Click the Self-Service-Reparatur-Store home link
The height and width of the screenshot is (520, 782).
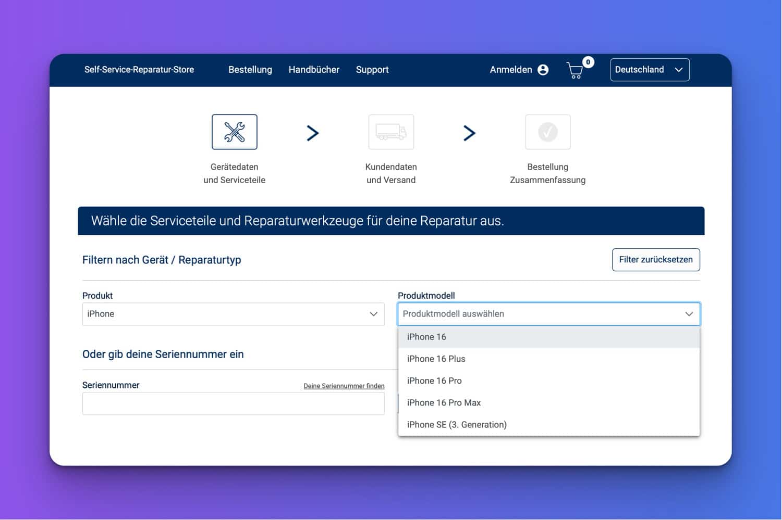[139, 70]
